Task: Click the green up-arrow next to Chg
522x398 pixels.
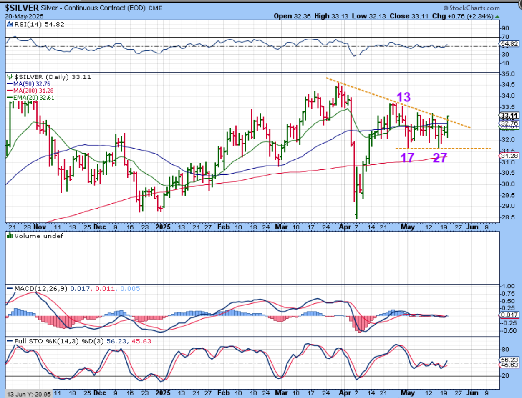Action: pos(497,16)
